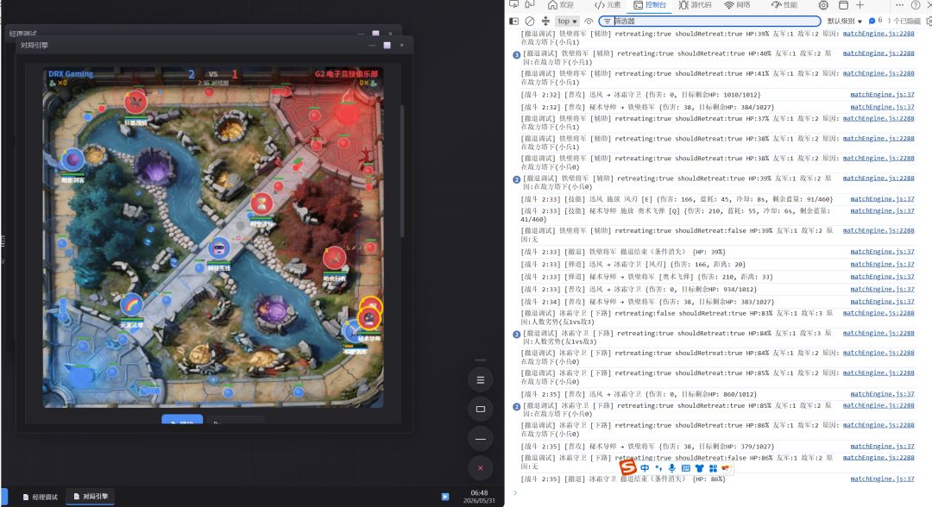
Task: Click the floating red X round button
Action: tap(481, 468)
